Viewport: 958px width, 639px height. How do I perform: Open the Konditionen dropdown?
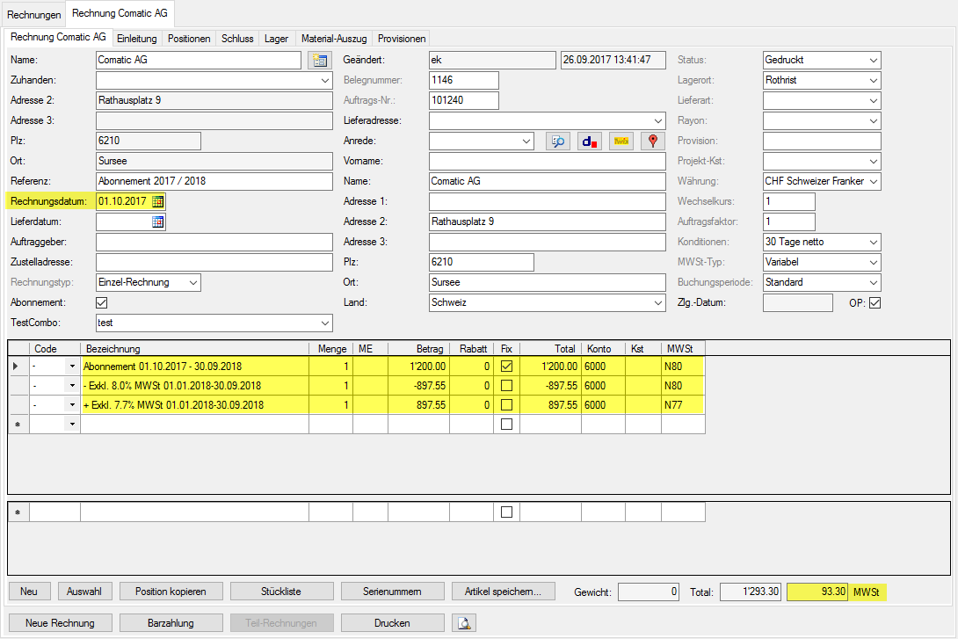[873, 242]
